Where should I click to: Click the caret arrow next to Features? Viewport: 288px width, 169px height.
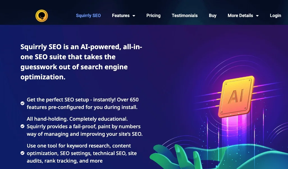[x=134, y=16]
